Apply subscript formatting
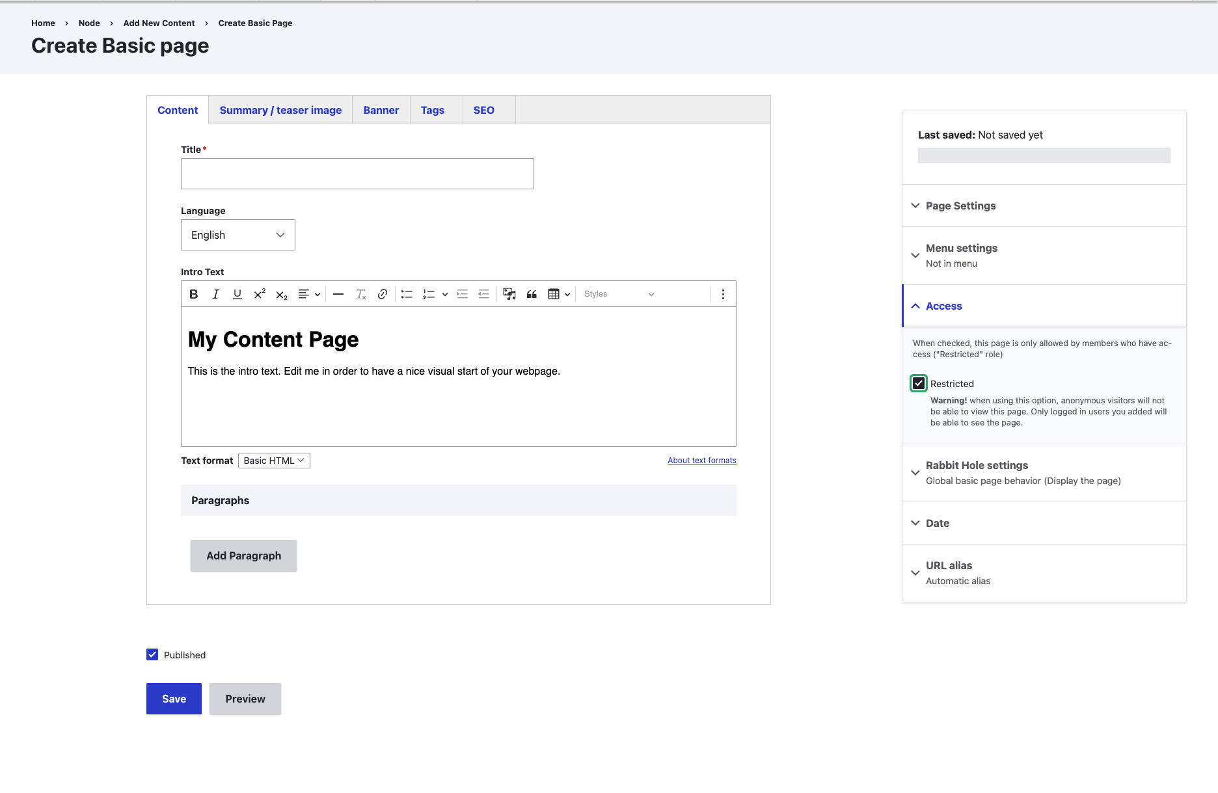 [x=282, y=294]
